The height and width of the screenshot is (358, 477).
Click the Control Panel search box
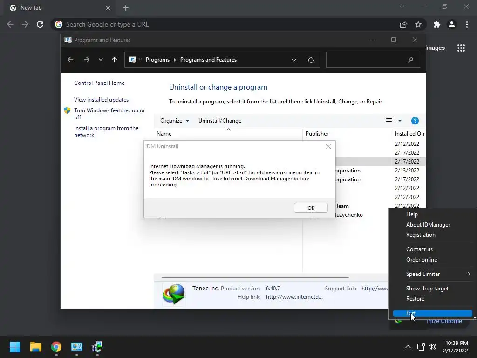tap(373, 60)
